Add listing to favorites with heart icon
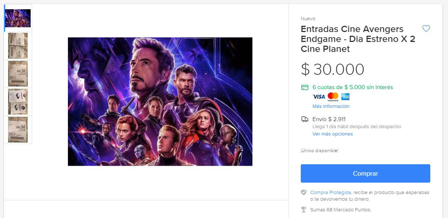The image size is (448, 218). pos(426,29)
